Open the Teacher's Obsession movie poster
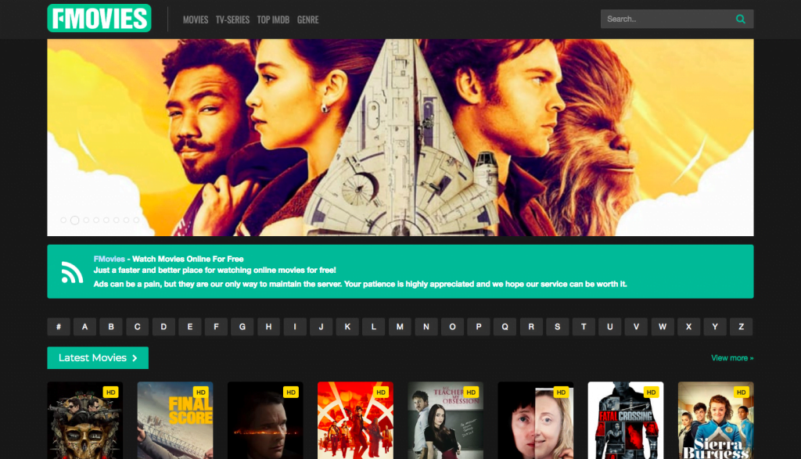Viewport: 801px width, 459px height. point(445,420)
